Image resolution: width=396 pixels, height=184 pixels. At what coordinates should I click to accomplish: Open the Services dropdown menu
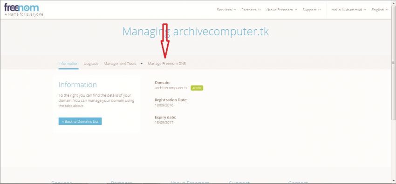coord(226,10)
